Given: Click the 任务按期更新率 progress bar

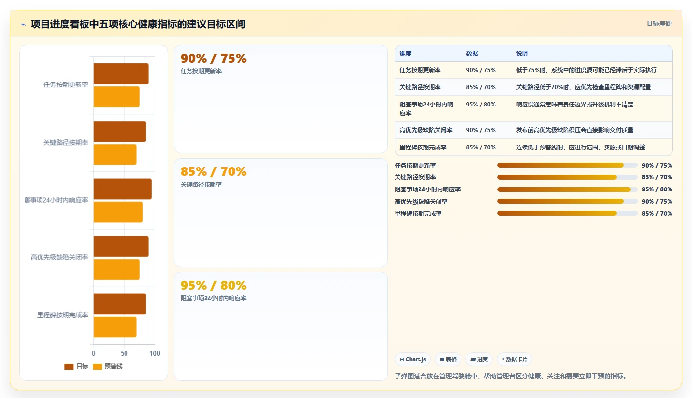Looking at the screenshot, I should [x=567, y=165].
